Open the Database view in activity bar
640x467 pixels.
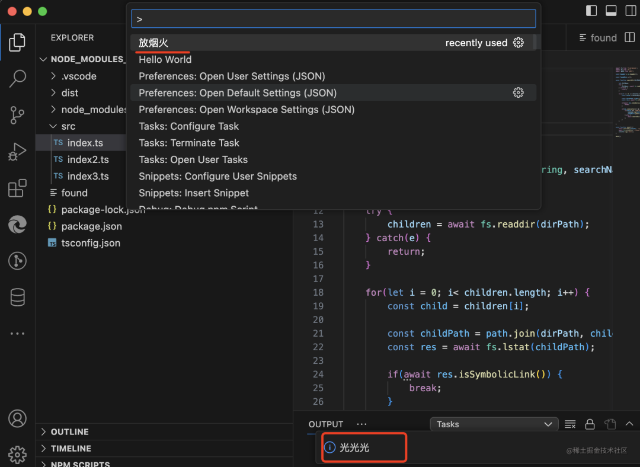(x=17, y=297)
